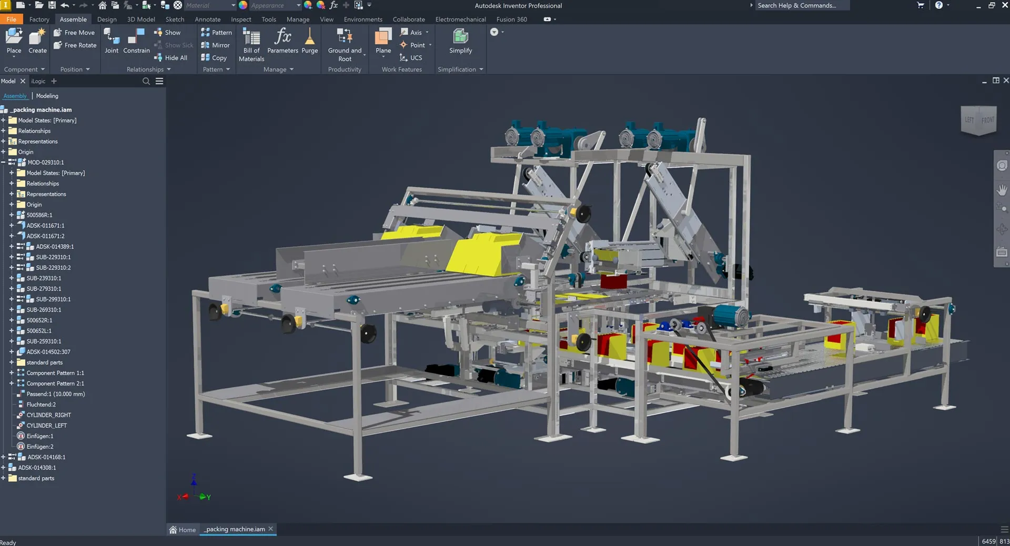1010x546 pixels.
Task: Activate the Joint tool
Action: tap(111, 41)
